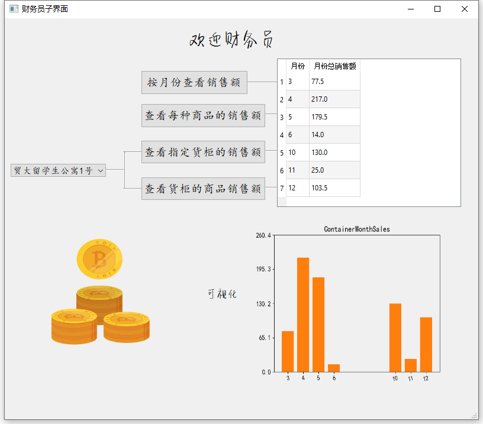Click the 查看指定货柜的销售额 button
This screenshot has width=483, height=424.
[203, 152]
